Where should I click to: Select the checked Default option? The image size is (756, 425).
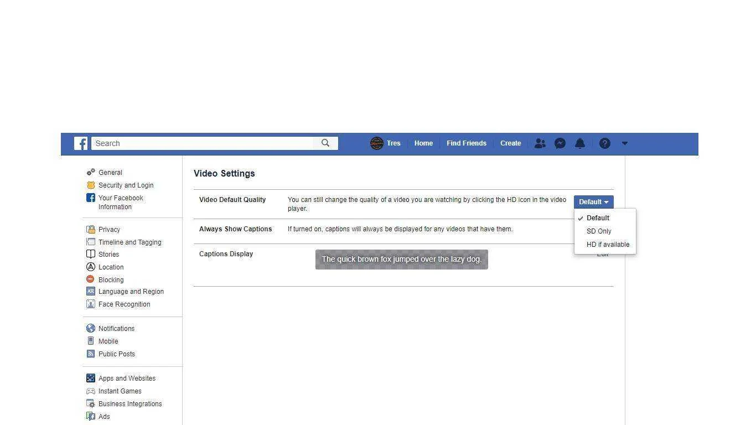[605, 218]
